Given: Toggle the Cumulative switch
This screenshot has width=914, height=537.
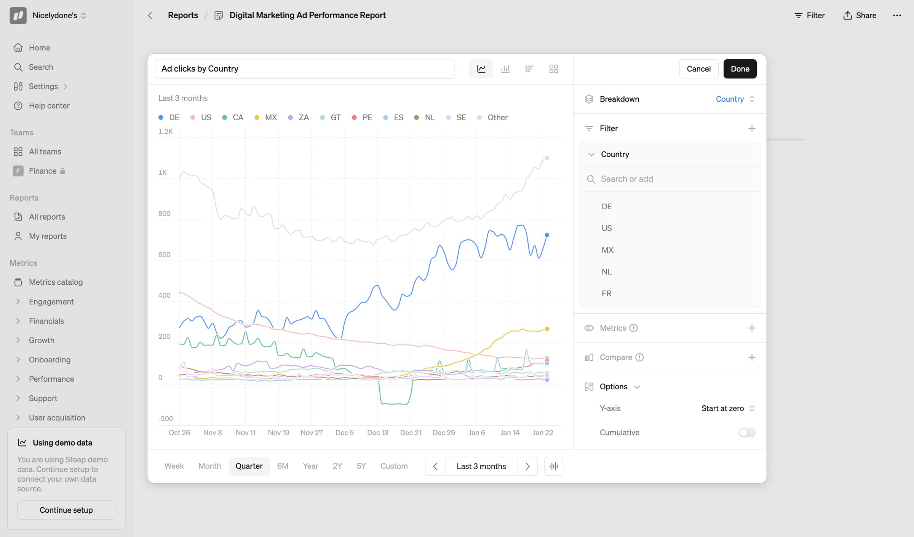Looking at the screenshot, I should [747, 433].
